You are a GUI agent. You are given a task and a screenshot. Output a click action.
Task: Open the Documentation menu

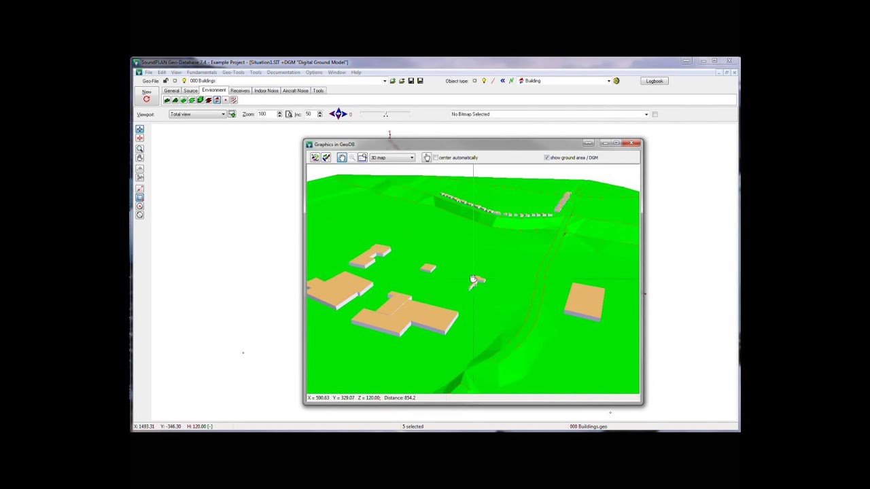283,72
